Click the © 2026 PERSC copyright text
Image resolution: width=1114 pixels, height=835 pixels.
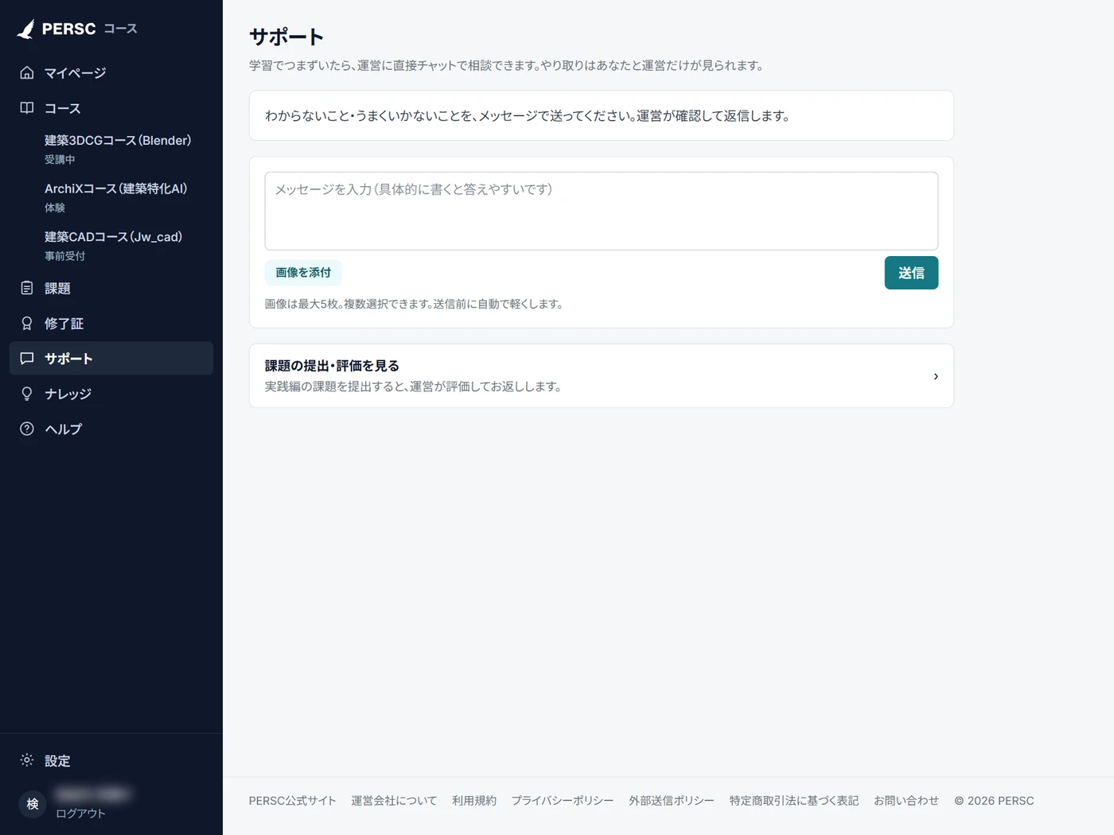coord(994,801)
